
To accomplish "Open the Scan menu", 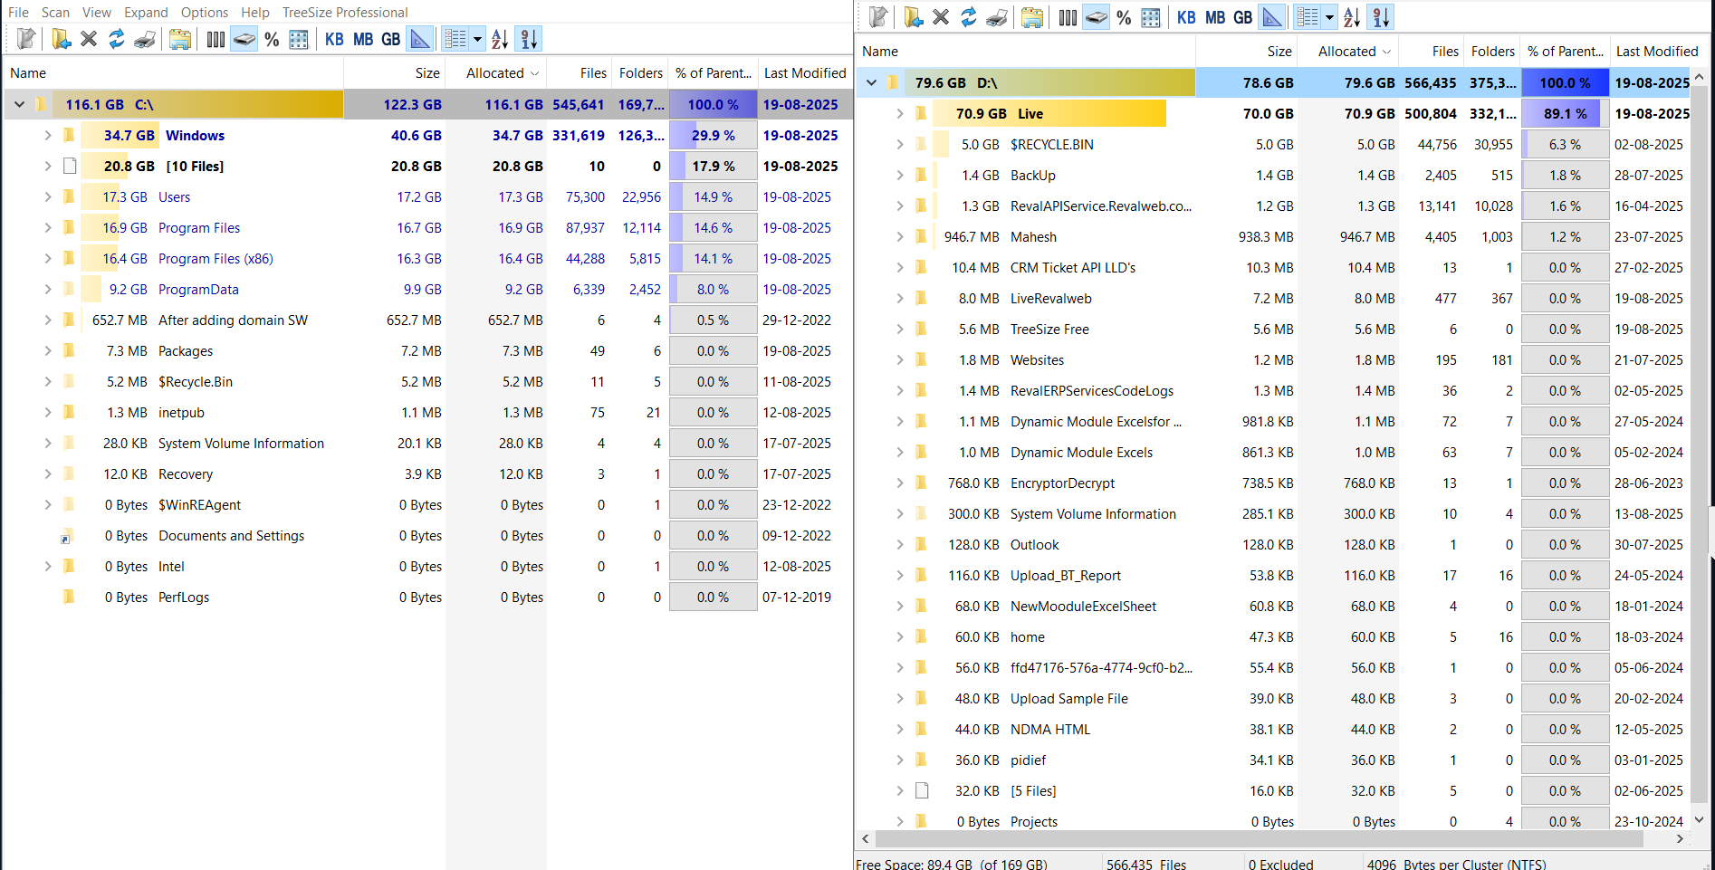I will point(55,12).
